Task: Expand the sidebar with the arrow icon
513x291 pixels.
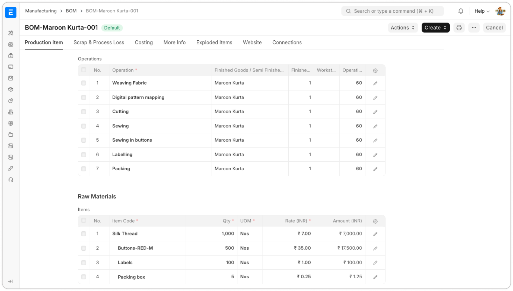Action: tap(11, 281)
